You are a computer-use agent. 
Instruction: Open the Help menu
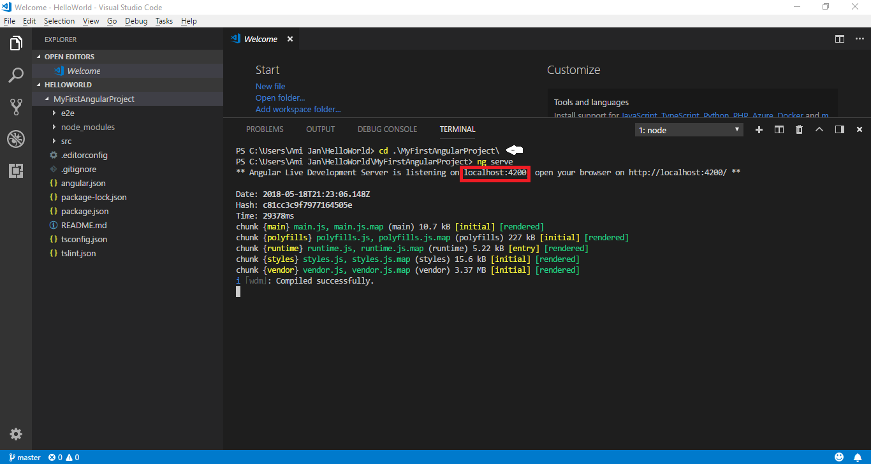click(x=189, y=21)
